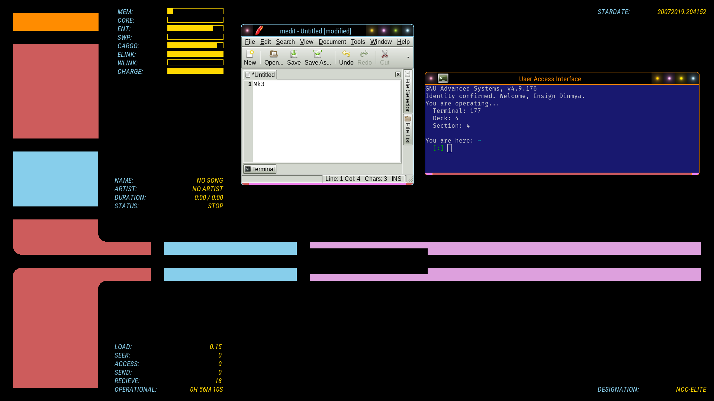
Task: Click the terminal line 'Terminal: 177'
Action: [457, 111]
